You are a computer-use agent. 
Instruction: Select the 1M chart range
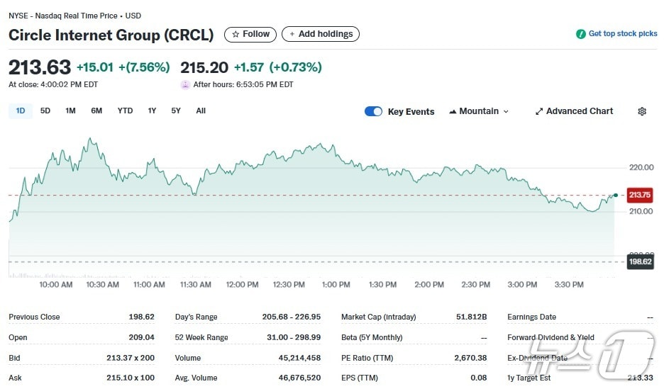[x=70, y=111]
